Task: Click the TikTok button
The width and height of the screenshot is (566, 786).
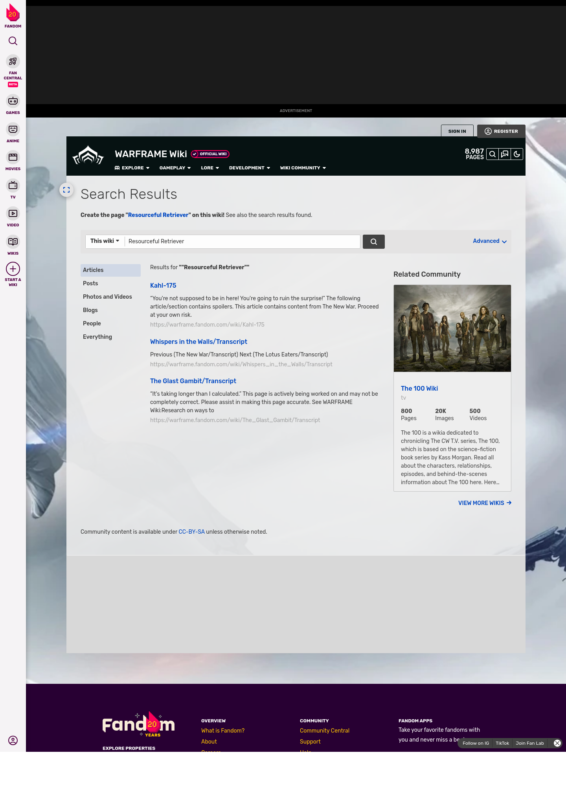Action: [x=502, y=743]
